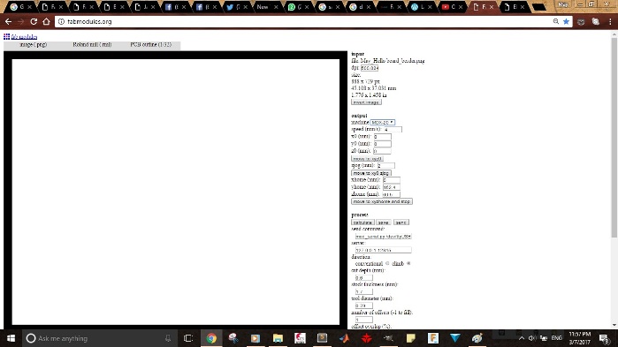Click the browser back arrow

point(8,22)
